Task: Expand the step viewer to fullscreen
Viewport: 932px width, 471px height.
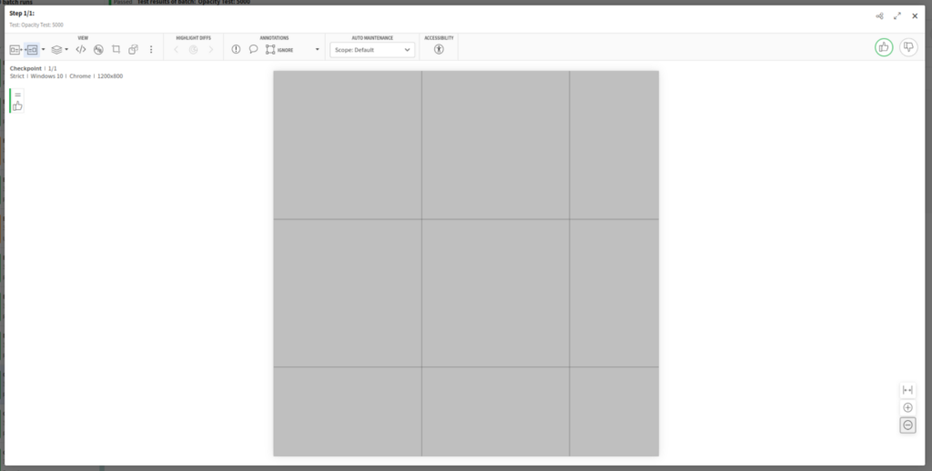Action: click(x=897, y=15)
